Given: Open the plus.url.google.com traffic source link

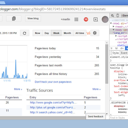Looking at the screenshot, I should pos(53,108).
